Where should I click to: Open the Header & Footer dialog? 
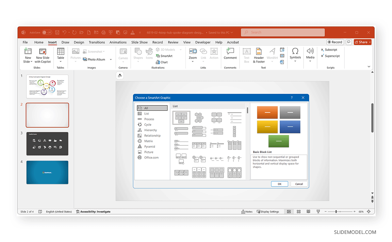(x=258, y=55)
